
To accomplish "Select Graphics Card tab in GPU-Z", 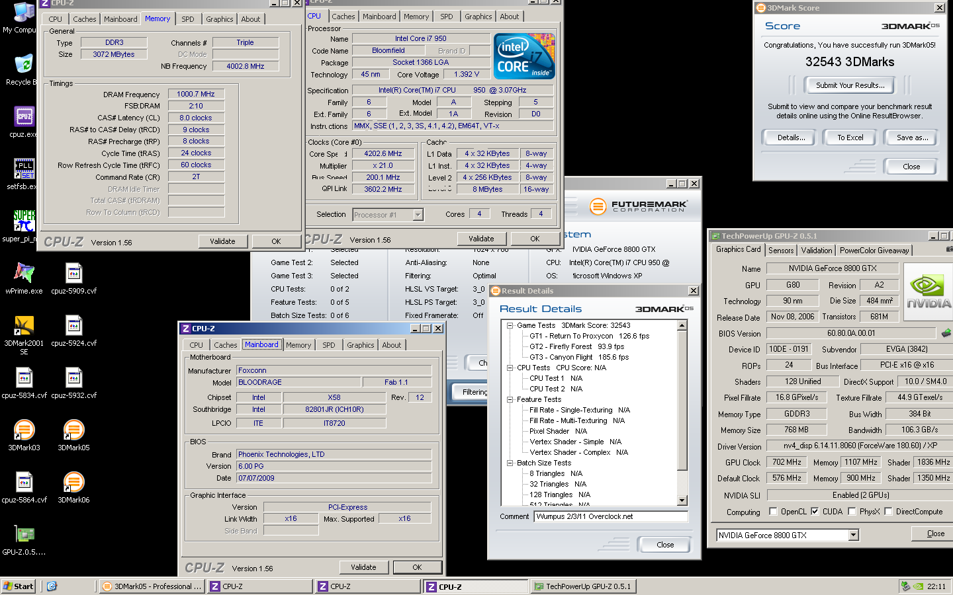I will point(738,250).
